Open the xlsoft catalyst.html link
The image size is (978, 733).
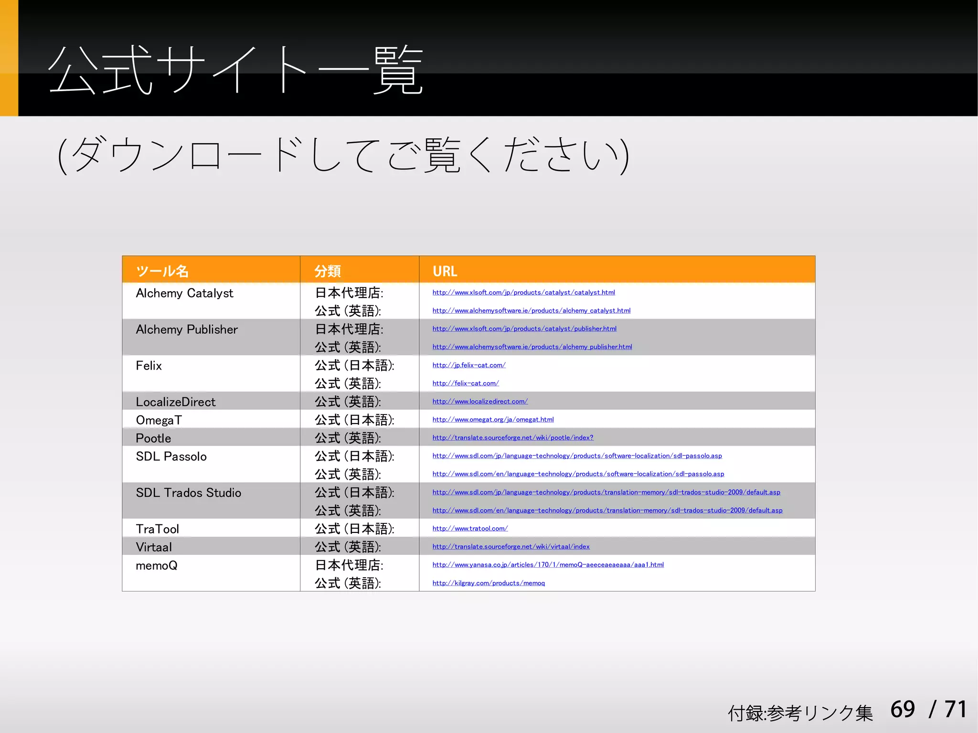[x=523, y=292]
